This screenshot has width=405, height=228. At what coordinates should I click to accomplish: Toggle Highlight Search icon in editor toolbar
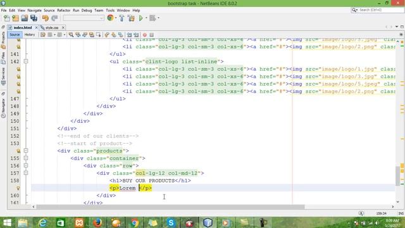pos(91,35)
